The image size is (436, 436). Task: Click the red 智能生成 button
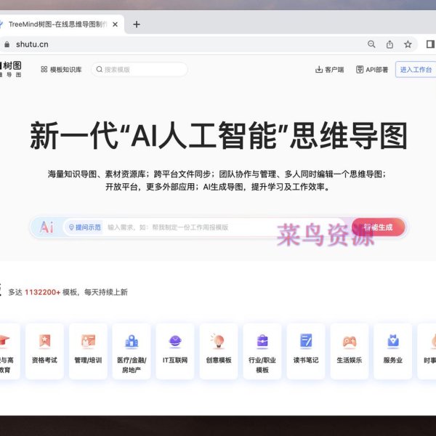coord(378,227)
